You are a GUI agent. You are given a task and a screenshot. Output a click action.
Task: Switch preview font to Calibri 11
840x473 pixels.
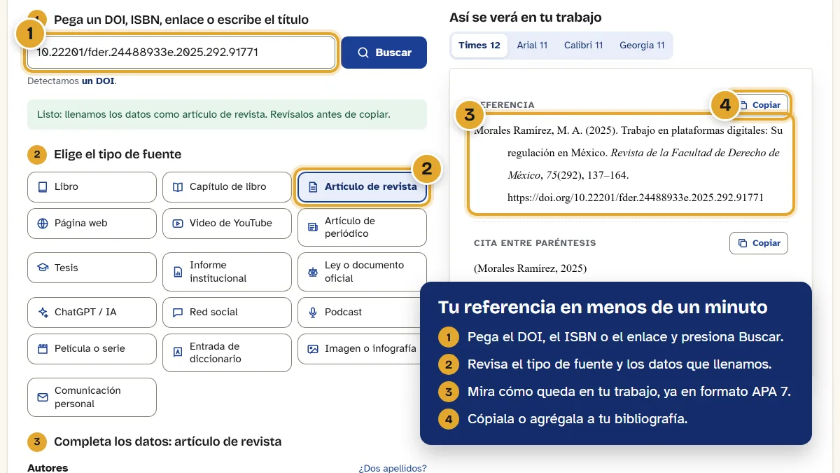tap(583, 46)
